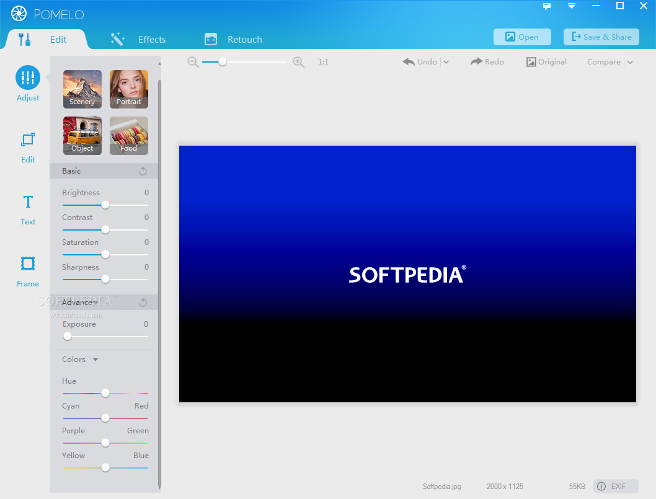This screenshot has height=499, width=656.
Task: Select the Text tool icon
Action: pos(28,202)
